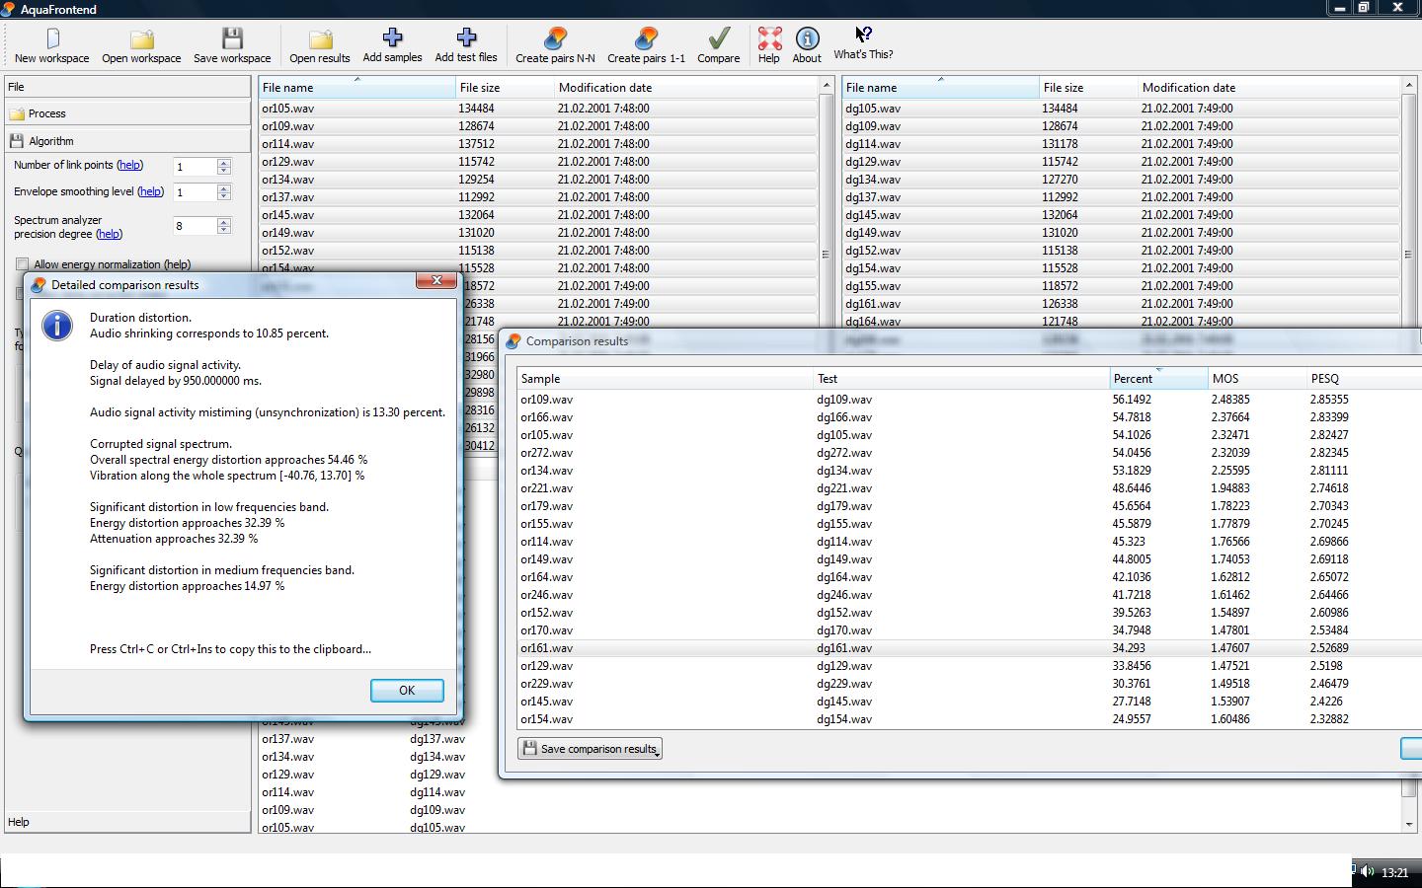Open help link for Number of link points
The image size is (1422, 888).
[130, 165]
